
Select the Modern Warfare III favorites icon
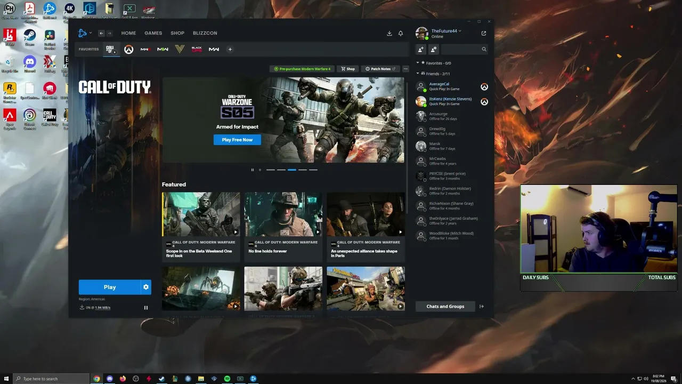[145, 49]
